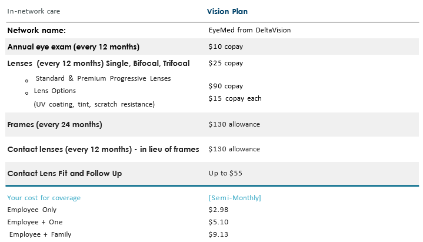Select the "$2.98" Employee Only cost
This screenshot has width=423, height=242.
[x=218, y=210]
